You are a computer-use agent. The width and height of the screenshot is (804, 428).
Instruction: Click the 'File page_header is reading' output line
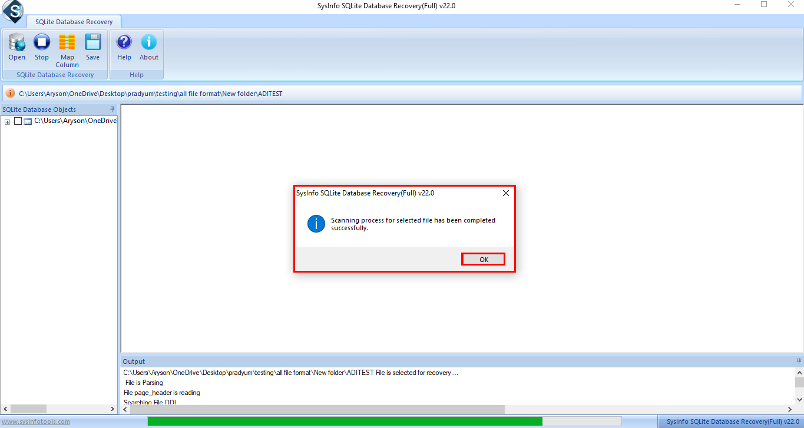click(x=162, y=393)
